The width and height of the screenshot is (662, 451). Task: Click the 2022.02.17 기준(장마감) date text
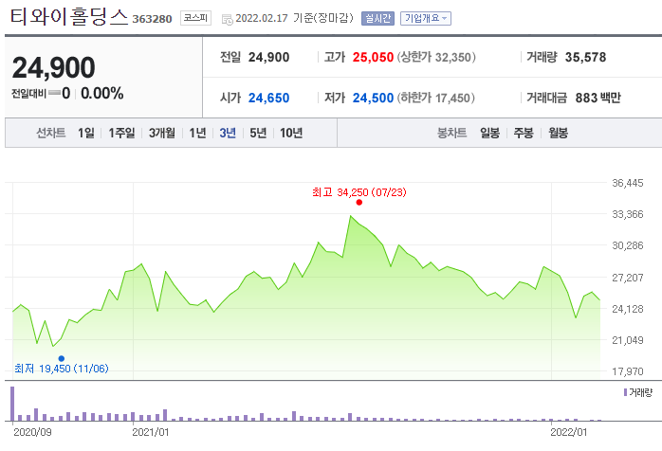294,19
